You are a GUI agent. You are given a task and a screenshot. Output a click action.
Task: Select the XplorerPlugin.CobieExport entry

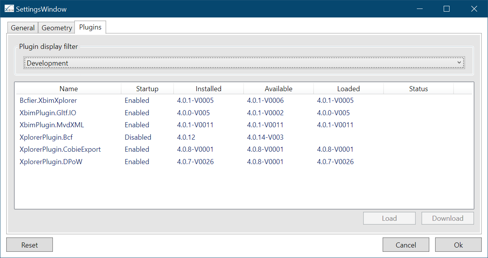(60, 149)
